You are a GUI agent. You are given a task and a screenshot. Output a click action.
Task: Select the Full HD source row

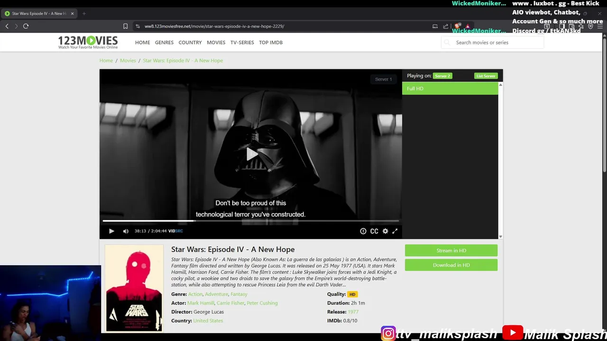[x=450, y=89]
